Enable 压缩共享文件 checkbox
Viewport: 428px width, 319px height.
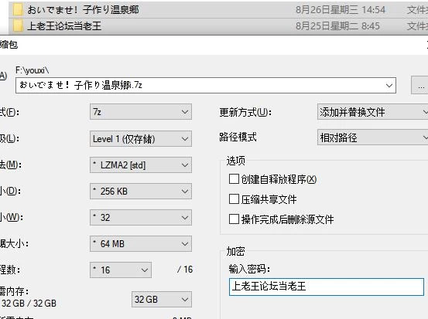tap(234, 199)
